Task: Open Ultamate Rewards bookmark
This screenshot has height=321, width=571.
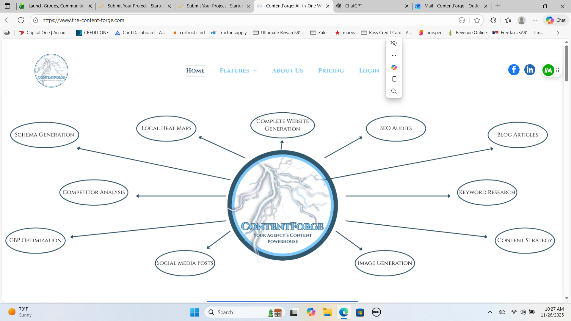Action: (278, 33)
